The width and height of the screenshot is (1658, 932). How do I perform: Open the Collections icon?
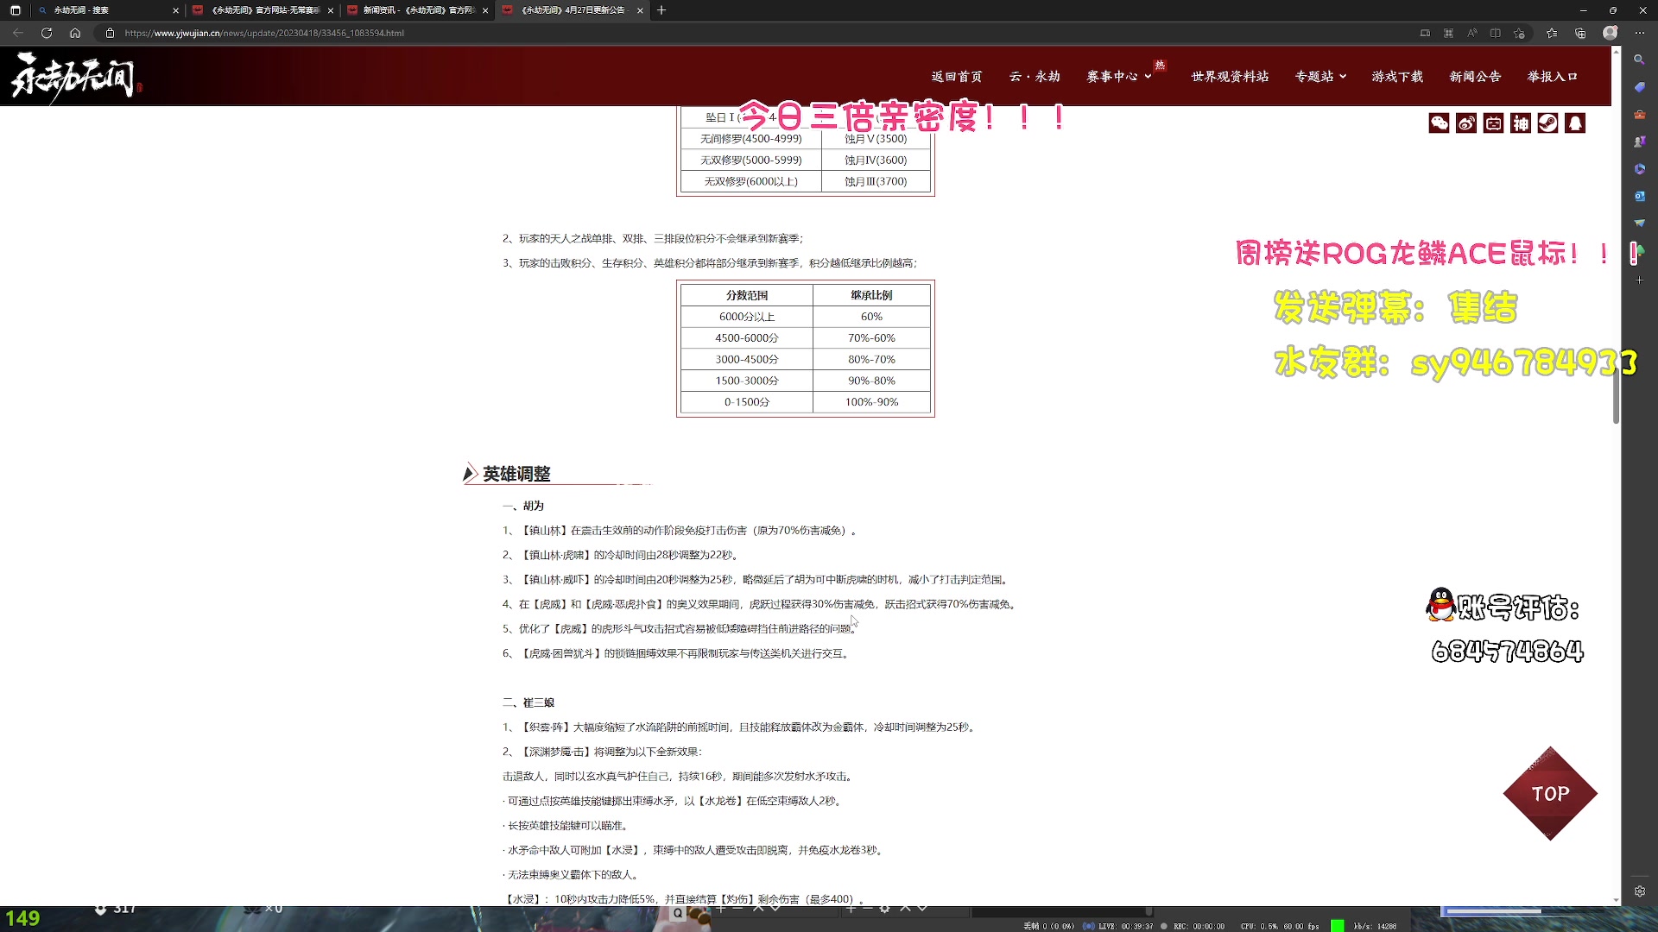(x=1580, y=33)
